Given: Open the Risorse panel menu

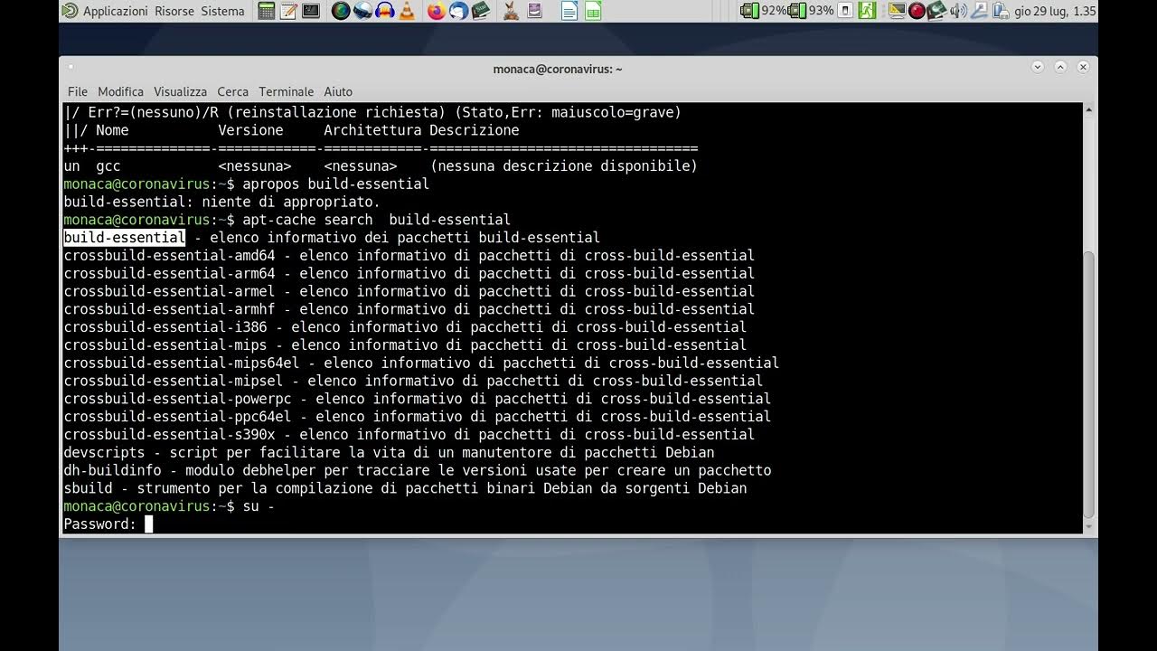Looking at the screenshot, I should pyautogui.click(x=174, y=11).
